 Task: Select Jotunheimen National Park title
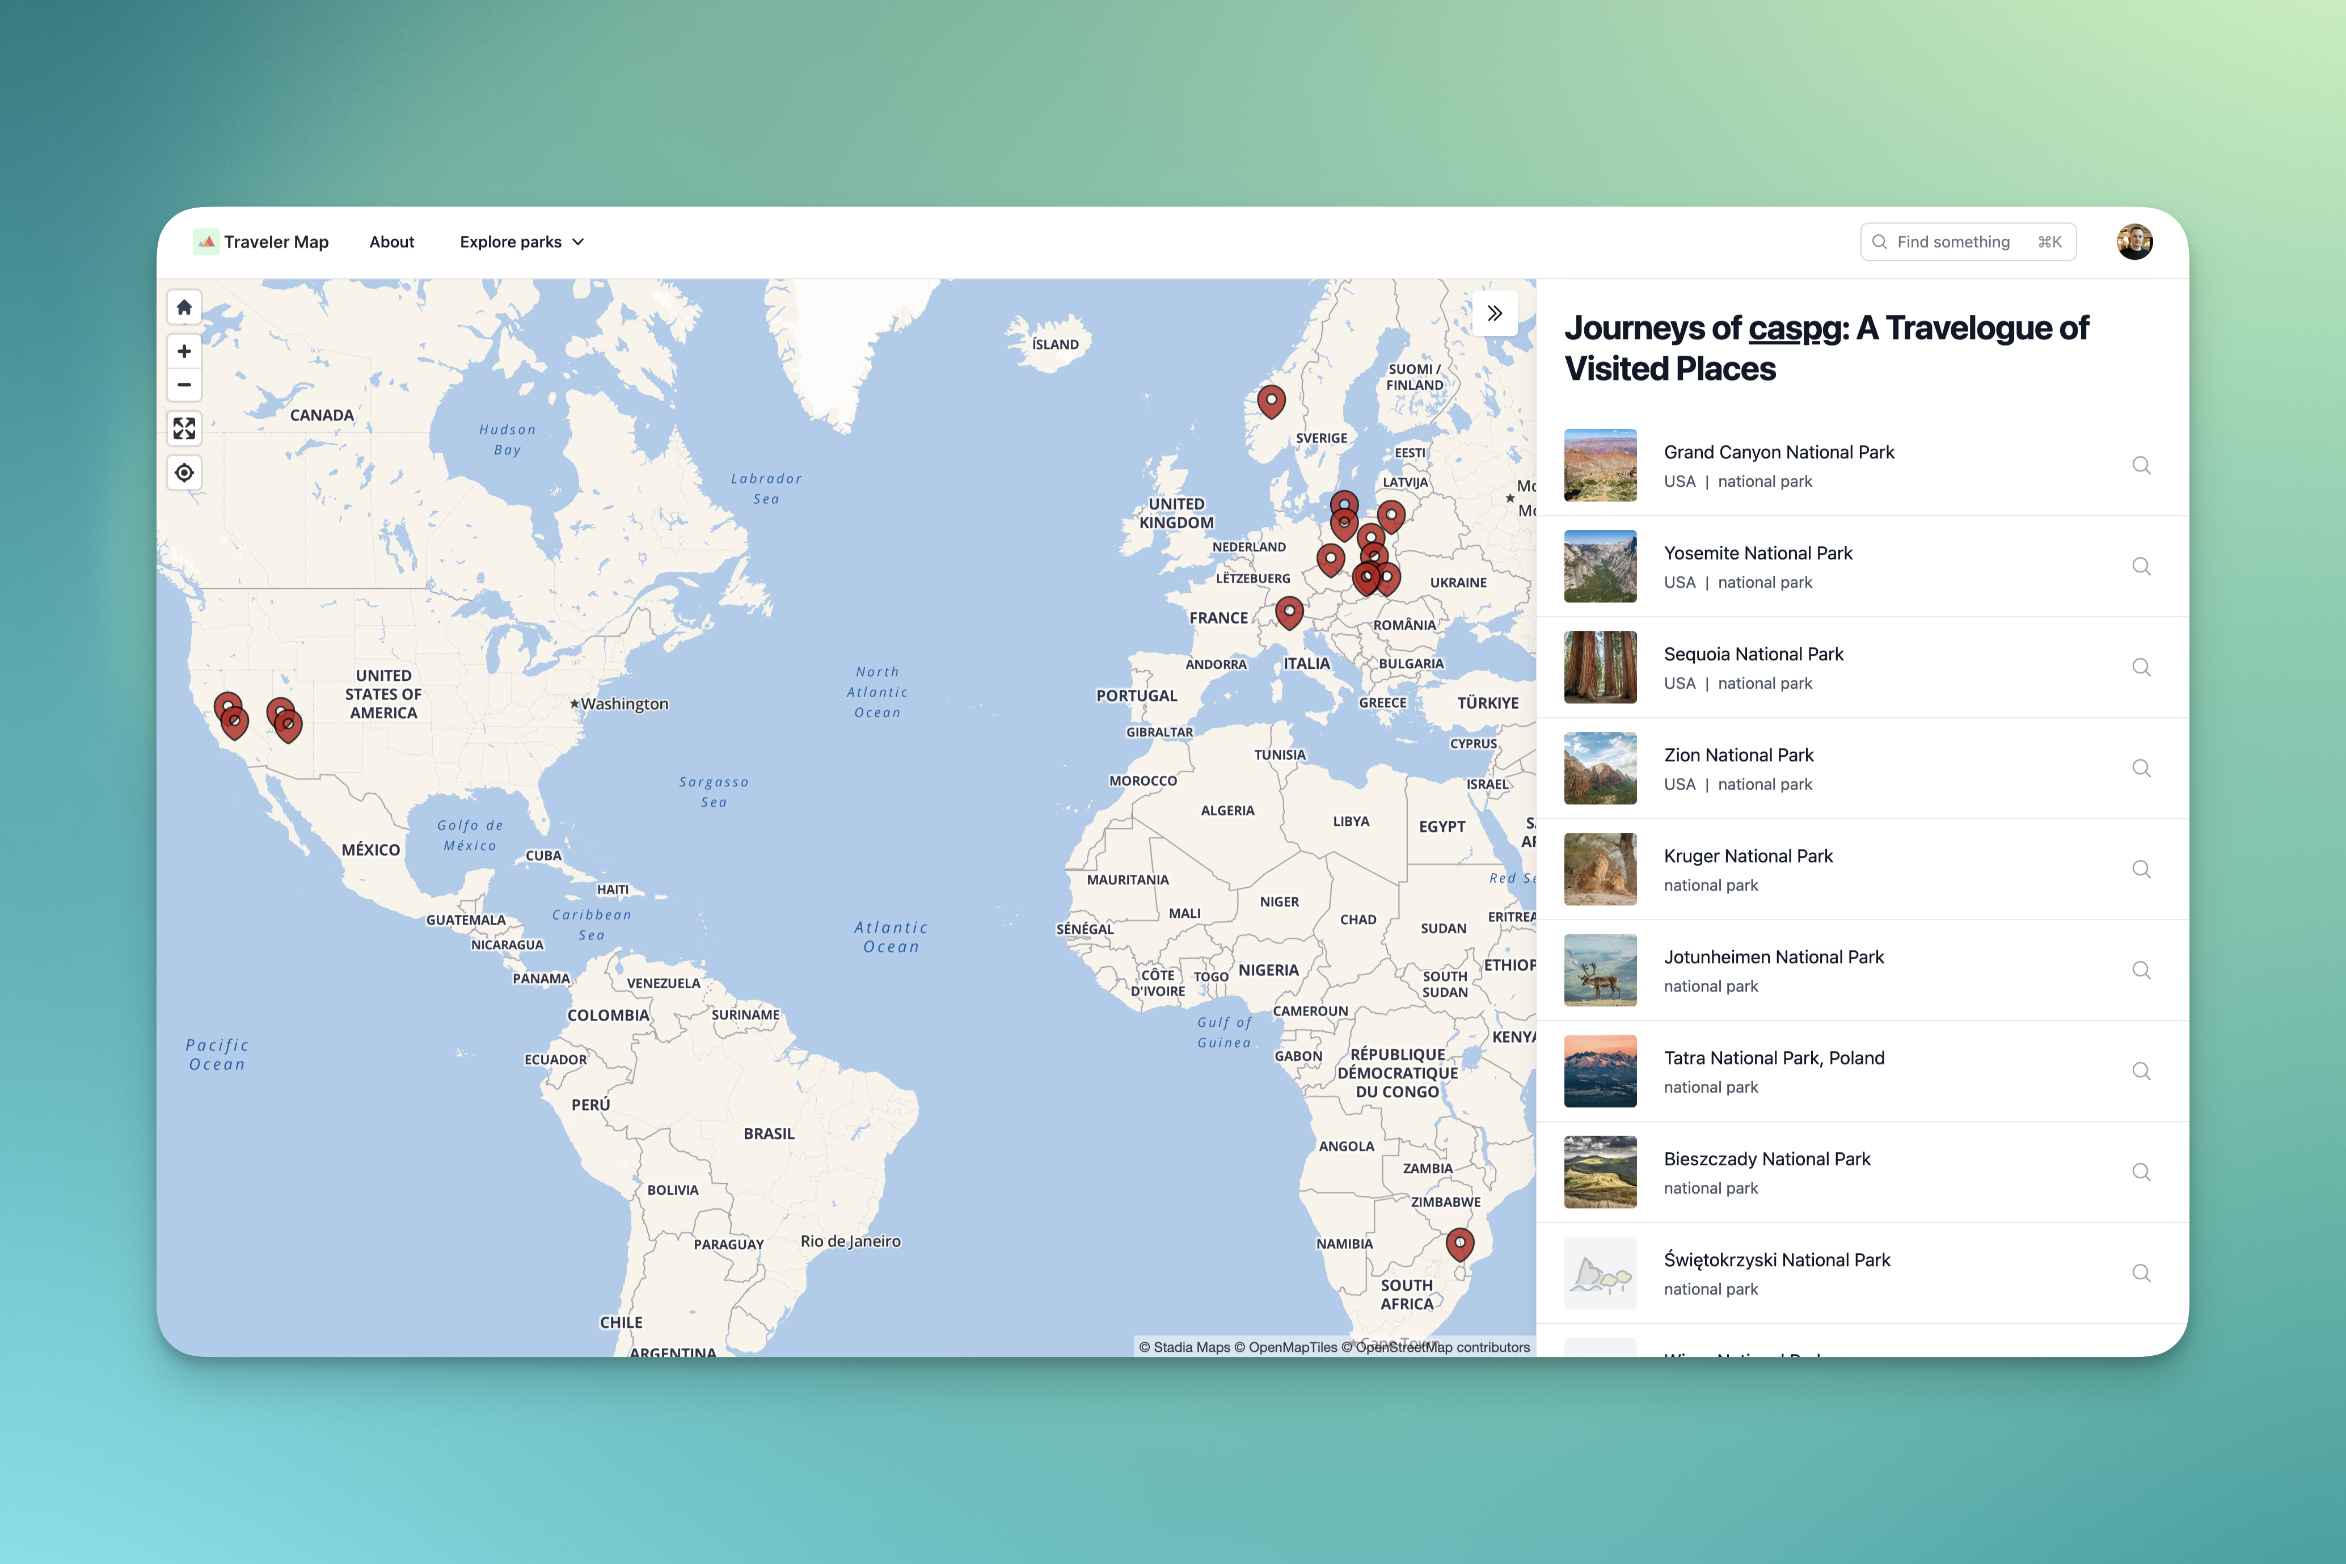click(1774, 958)
